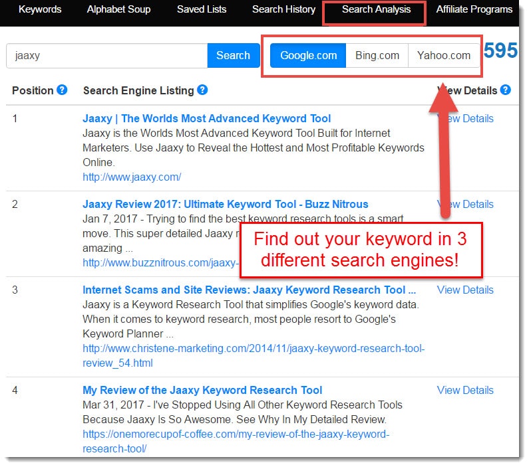Open the Affiliate Programs tab
Viewport: 529px width, 467px height.
(x=474, y=9)
